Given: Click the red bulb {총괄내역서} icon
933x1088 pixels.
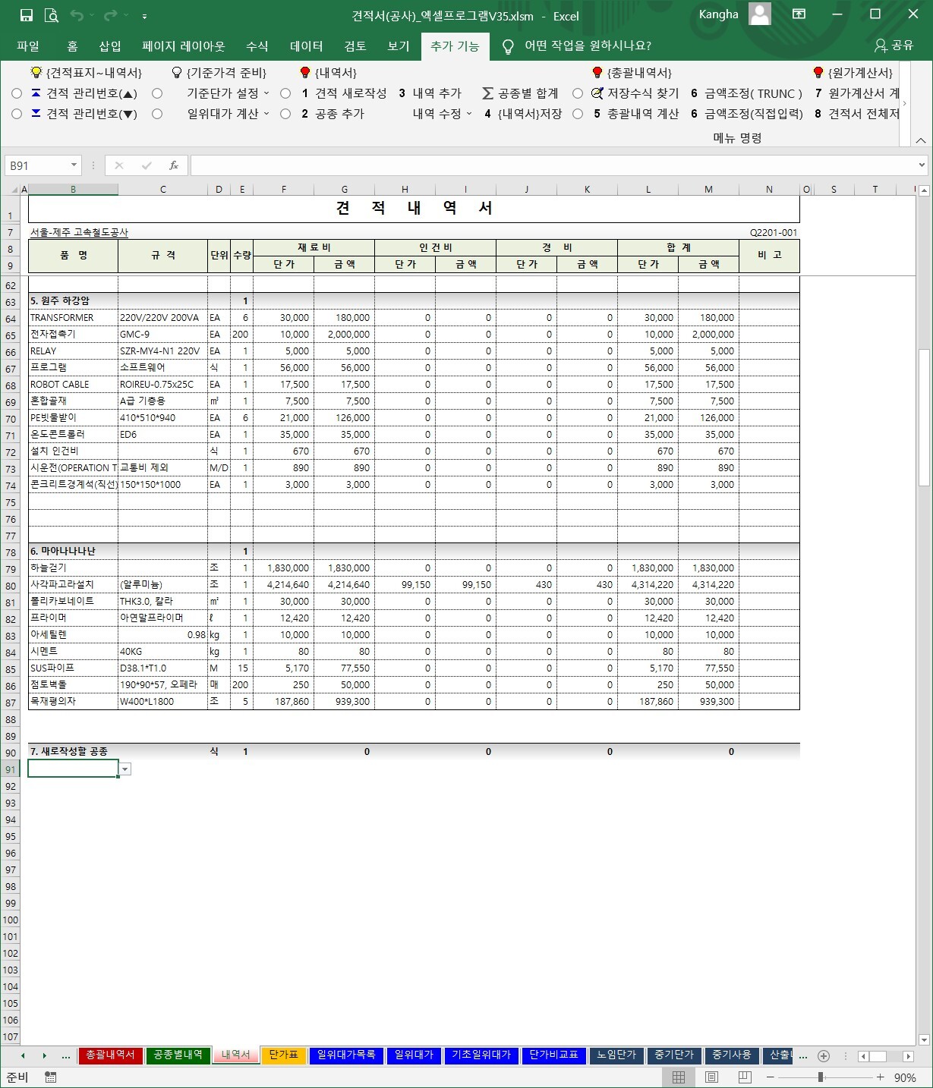Looking at the screenshot, I should point(597,73).
